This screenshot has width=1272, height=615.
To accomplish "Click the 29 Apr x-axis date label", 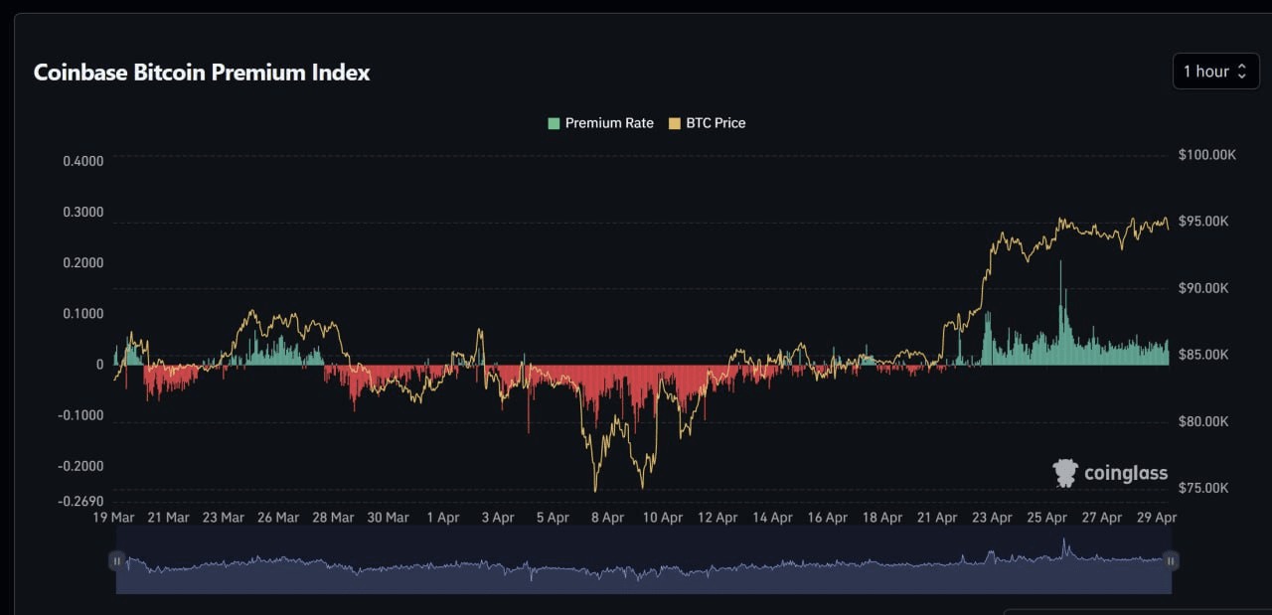I will click(x=1157, y=518).
